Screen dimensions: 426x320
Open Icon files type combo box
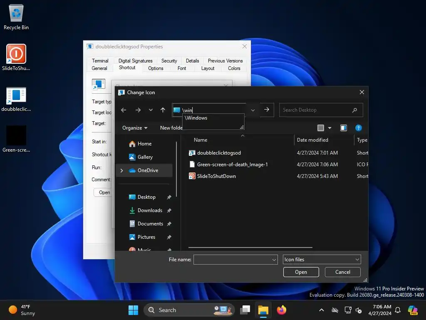tap(322, 260)
